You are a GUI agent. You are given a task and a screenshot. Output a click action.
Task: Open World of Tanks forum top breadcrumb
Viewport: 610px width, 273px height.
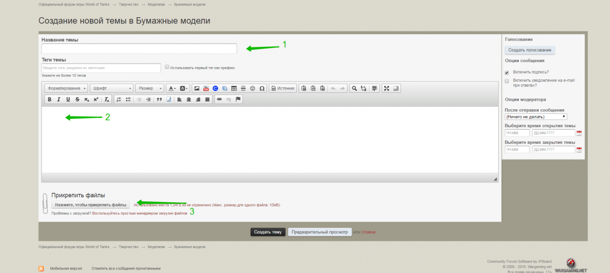point(74,4)
